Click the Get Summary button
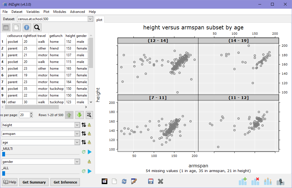The width and height of the screenshot is (292, 188). (34, 182)
